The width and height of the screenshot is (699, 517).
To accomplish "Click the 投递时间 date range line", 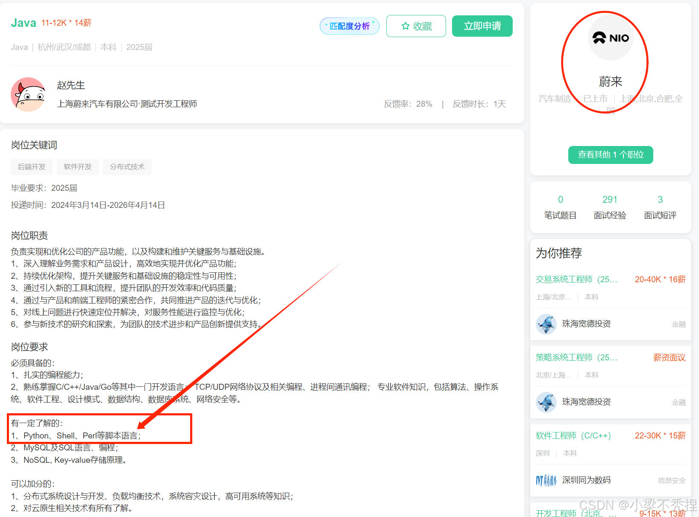I will [x=88, y=205].
